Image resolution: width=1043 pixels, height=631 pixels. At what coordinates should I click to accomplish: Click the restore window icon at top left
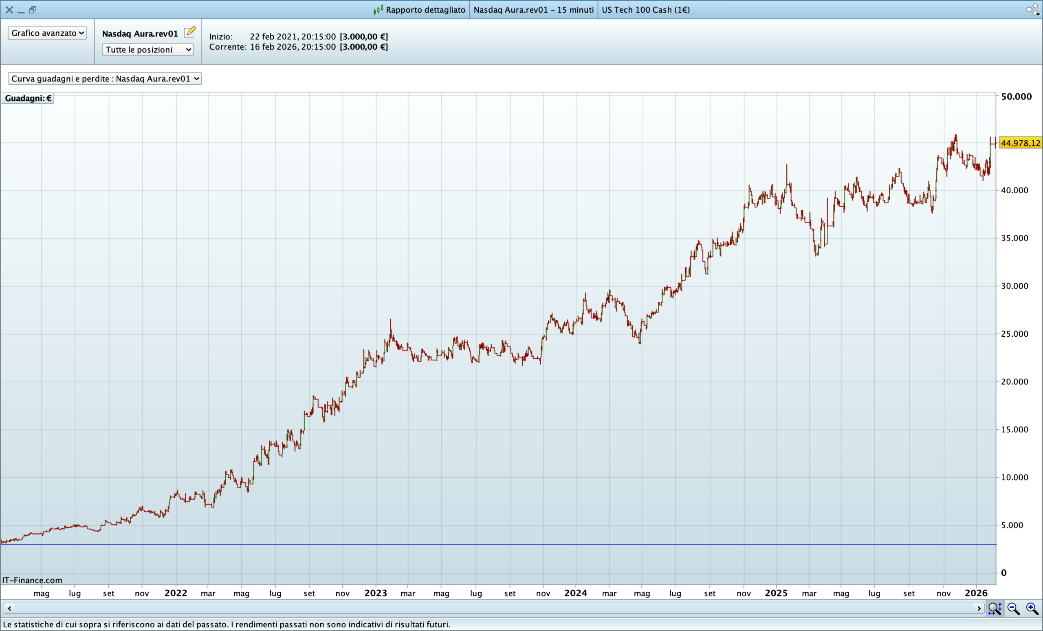click(33, 10)
